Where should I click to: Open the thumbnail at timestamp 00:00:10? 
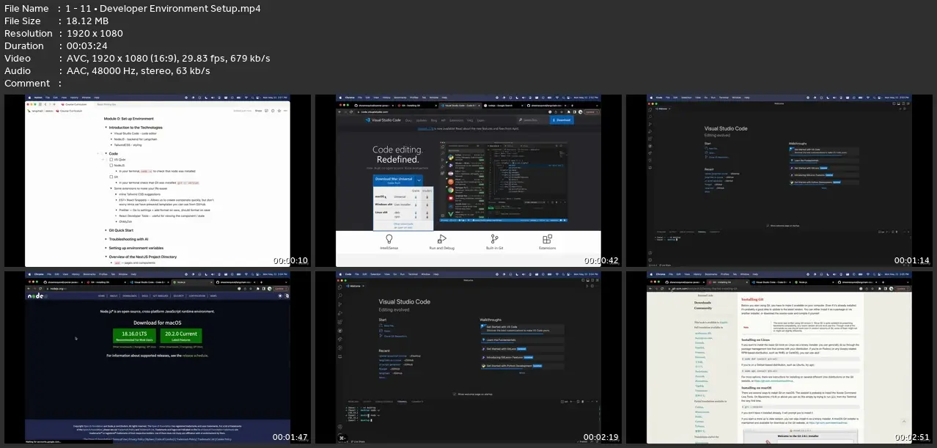coord(158,180)
